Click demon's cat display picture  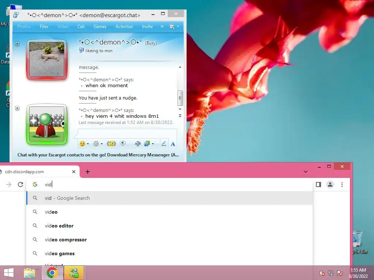click(47, 59)
